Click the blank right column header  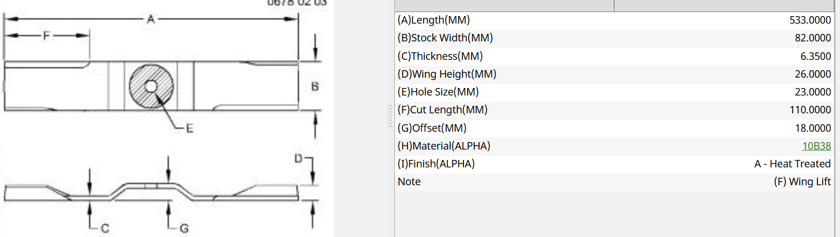[x=724, y=6]
